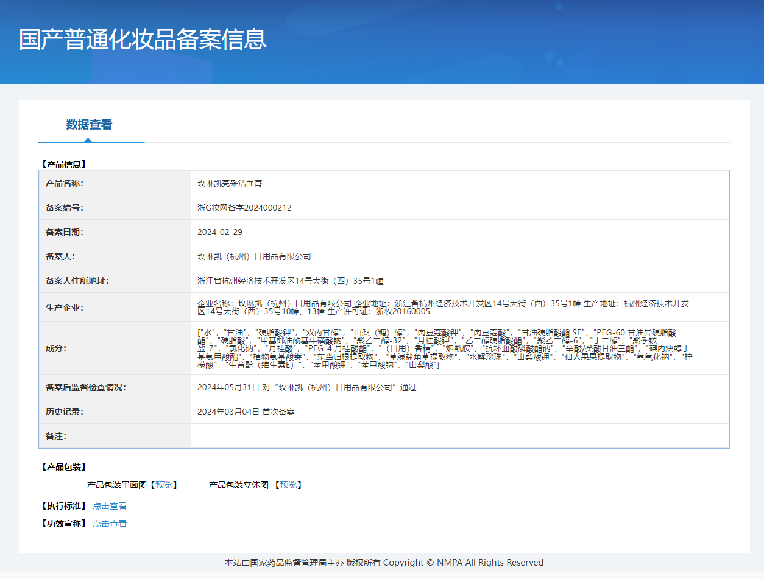The image size is (764, 579).
Task: Click the ingredients list text in 成分 row
Action: (445, 348)
